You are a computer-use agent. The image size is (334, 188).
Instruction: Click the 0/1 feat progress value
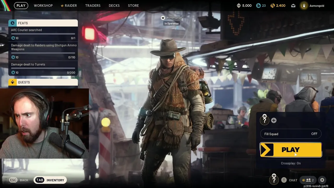pos(73,38)
